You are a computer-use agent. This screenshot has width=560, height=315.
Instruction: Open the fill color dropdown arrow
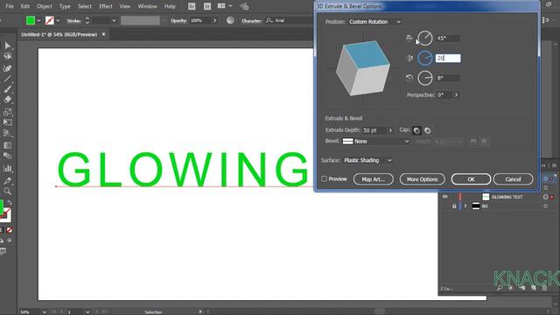click(38, 21)
